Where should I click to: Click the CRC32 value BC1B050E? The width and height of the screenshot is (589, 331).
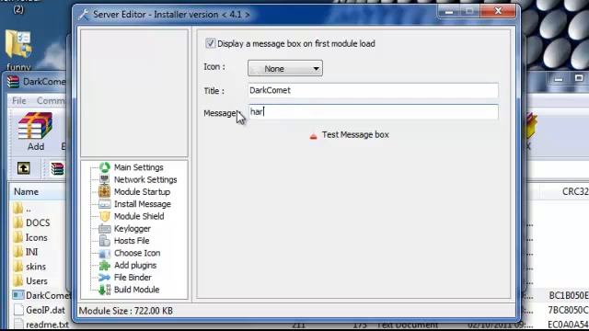(x=569, y=296)
